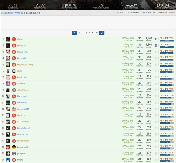
Task: Open KM_KNIGHT_WKQ profile link
Action: pos(25,65)
